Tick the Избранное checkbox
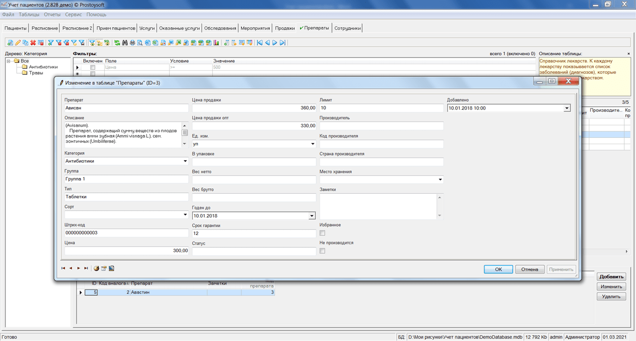The height and width of the screenshot is (341, 636). tap(322, 233)
